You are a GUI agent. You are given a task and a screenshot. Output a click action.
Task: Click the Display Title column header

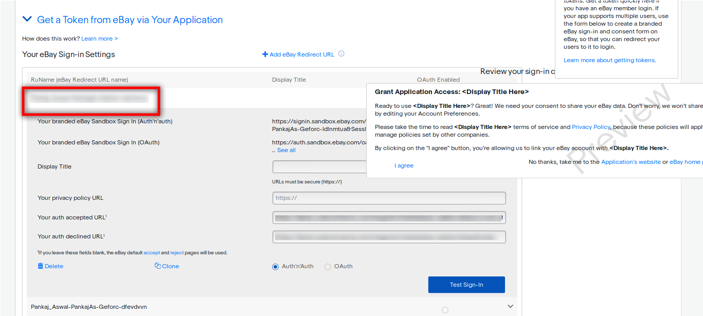(289, 80)
